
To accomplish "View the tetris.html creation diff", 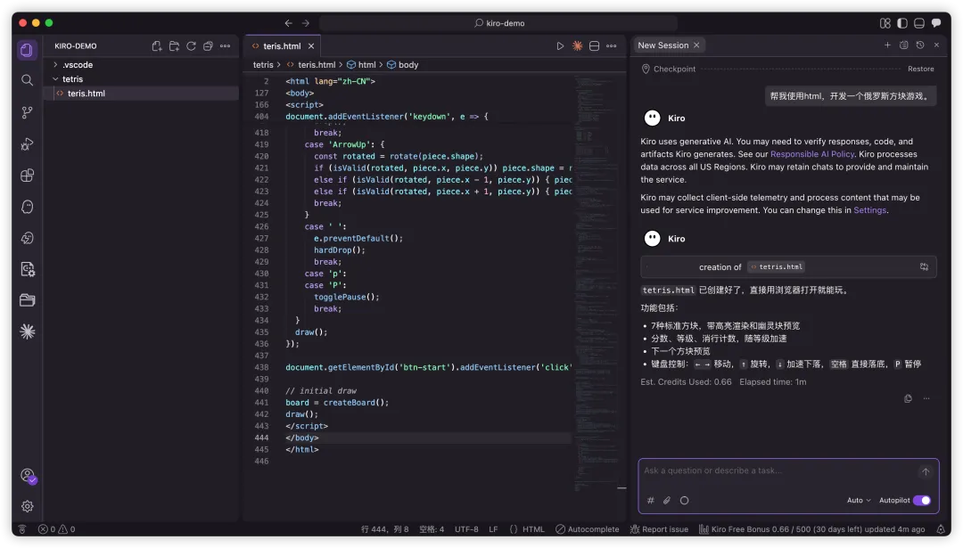I will tap(924, 267).
